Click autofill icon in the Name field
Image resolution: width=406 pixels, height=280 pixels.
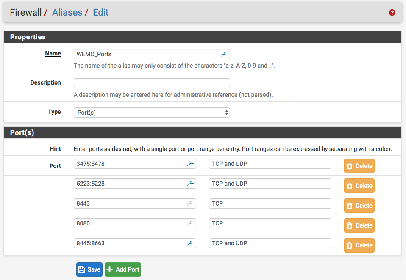[x=224, y=54]
